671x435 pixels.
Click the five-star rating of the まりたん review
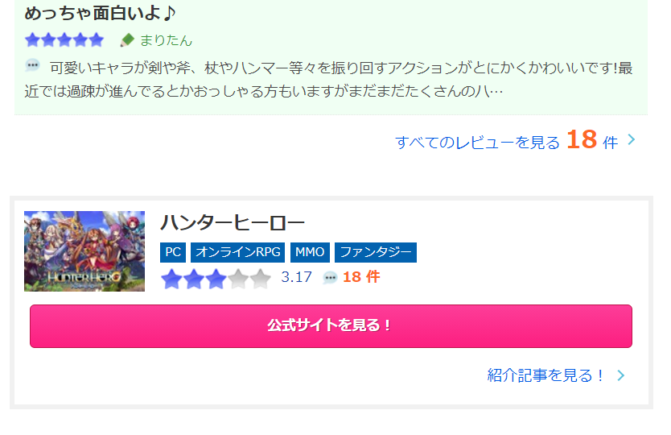click(x=64, y=39)
